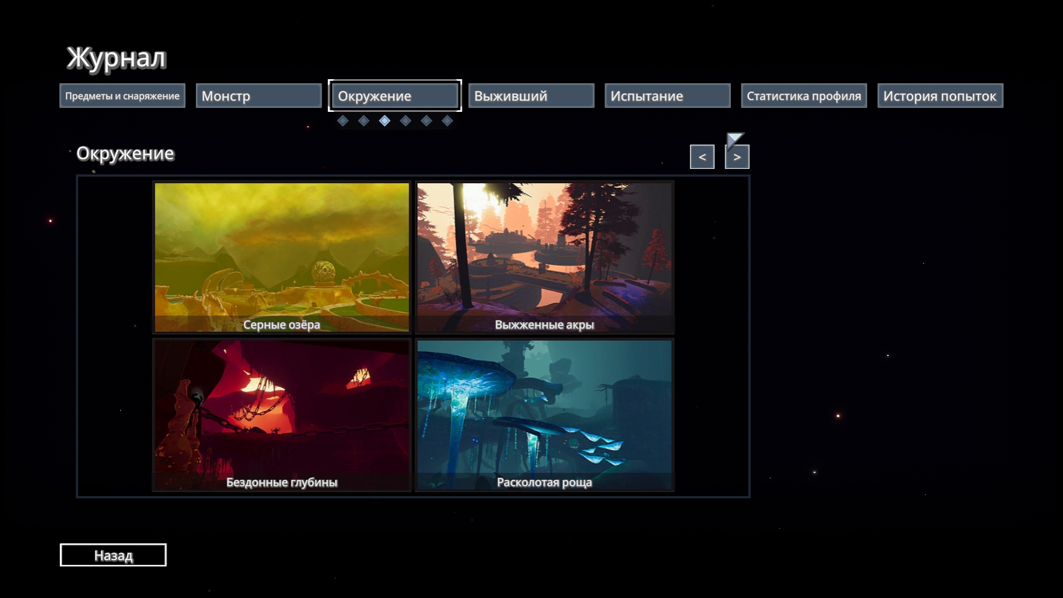This screenshot has width=1063, height=598.
Task: Open the Выжженные акры environment entry
Action: 545,257
